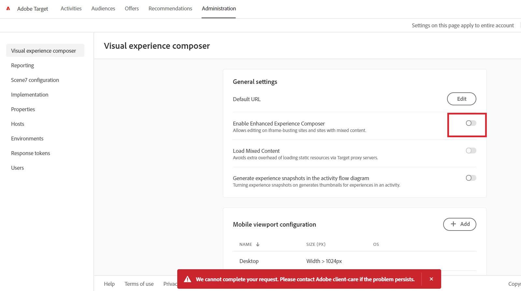521x291 pixels.
Task: Open Scene7 configuration in sidebar
Action: tap(35, 80)
